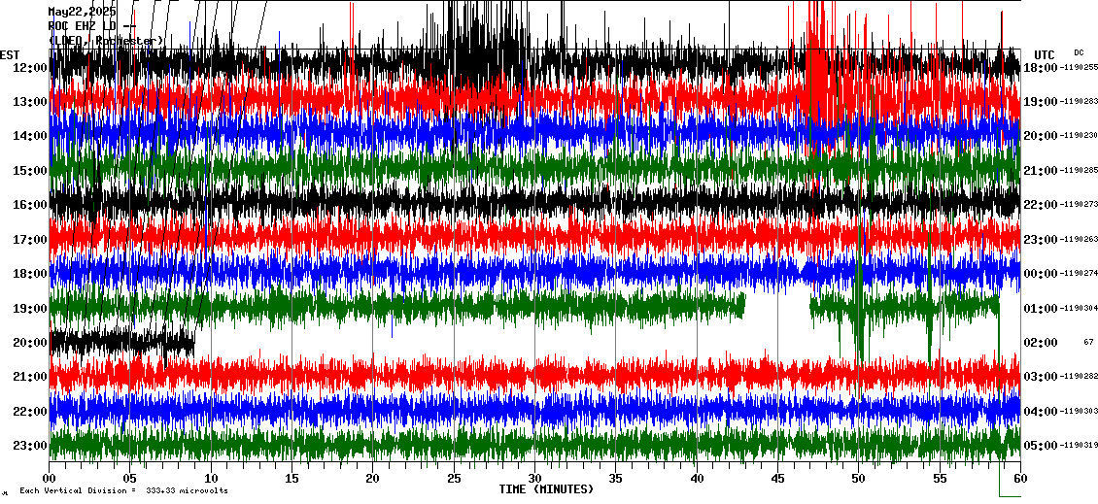Viewport: 1098px width, 504px height.
Task: Click DC offset value -1190319
Action: [1078, 445]
